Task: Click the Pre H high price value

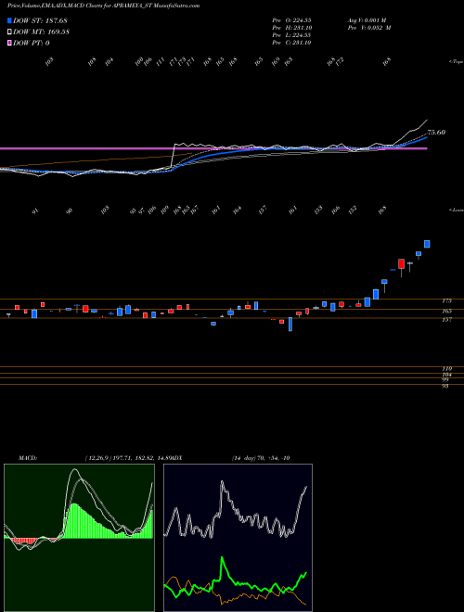Action: coord(291,28)
